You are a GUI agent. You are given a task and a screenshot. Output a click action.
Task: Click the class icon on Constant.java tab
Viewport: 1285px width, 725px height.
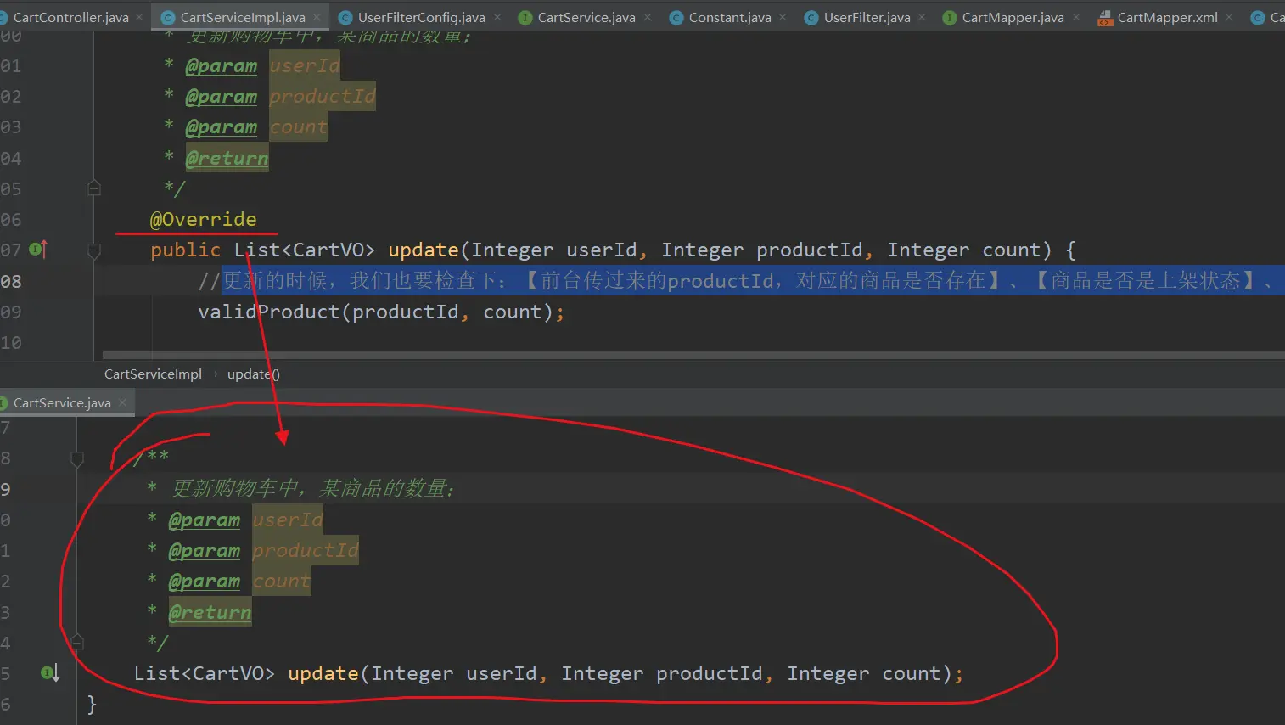676,17
